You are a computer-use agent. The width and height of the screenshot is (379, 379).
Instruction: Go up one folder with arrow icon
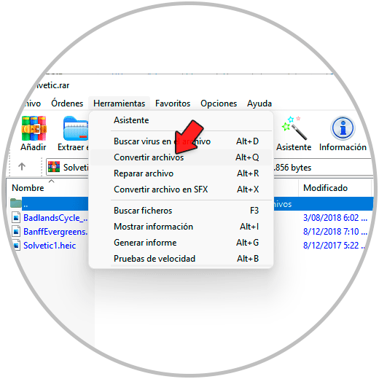(x=22, y=167)
